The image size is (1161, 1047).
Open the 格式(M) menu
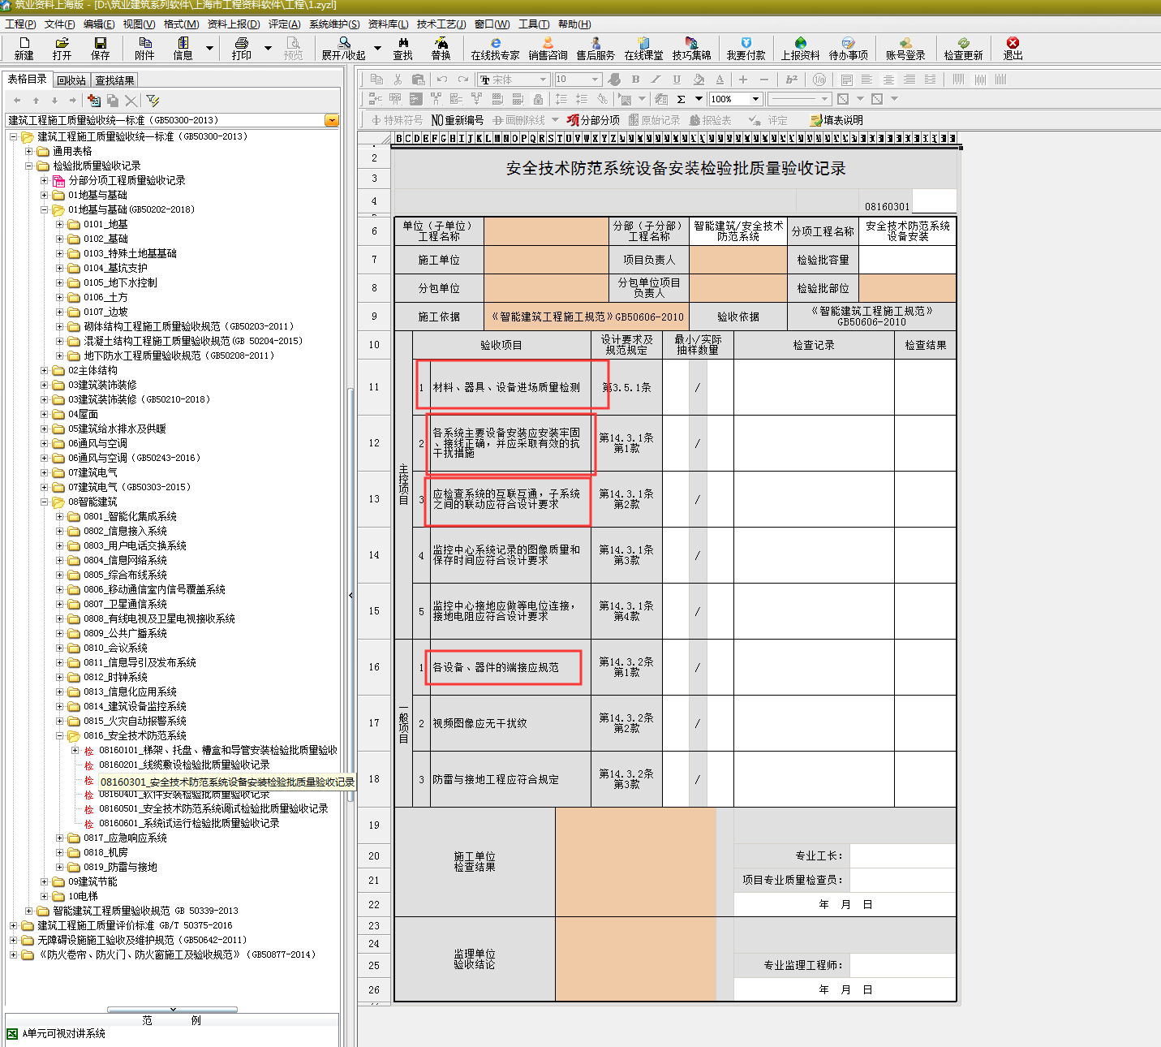(181, 24)
